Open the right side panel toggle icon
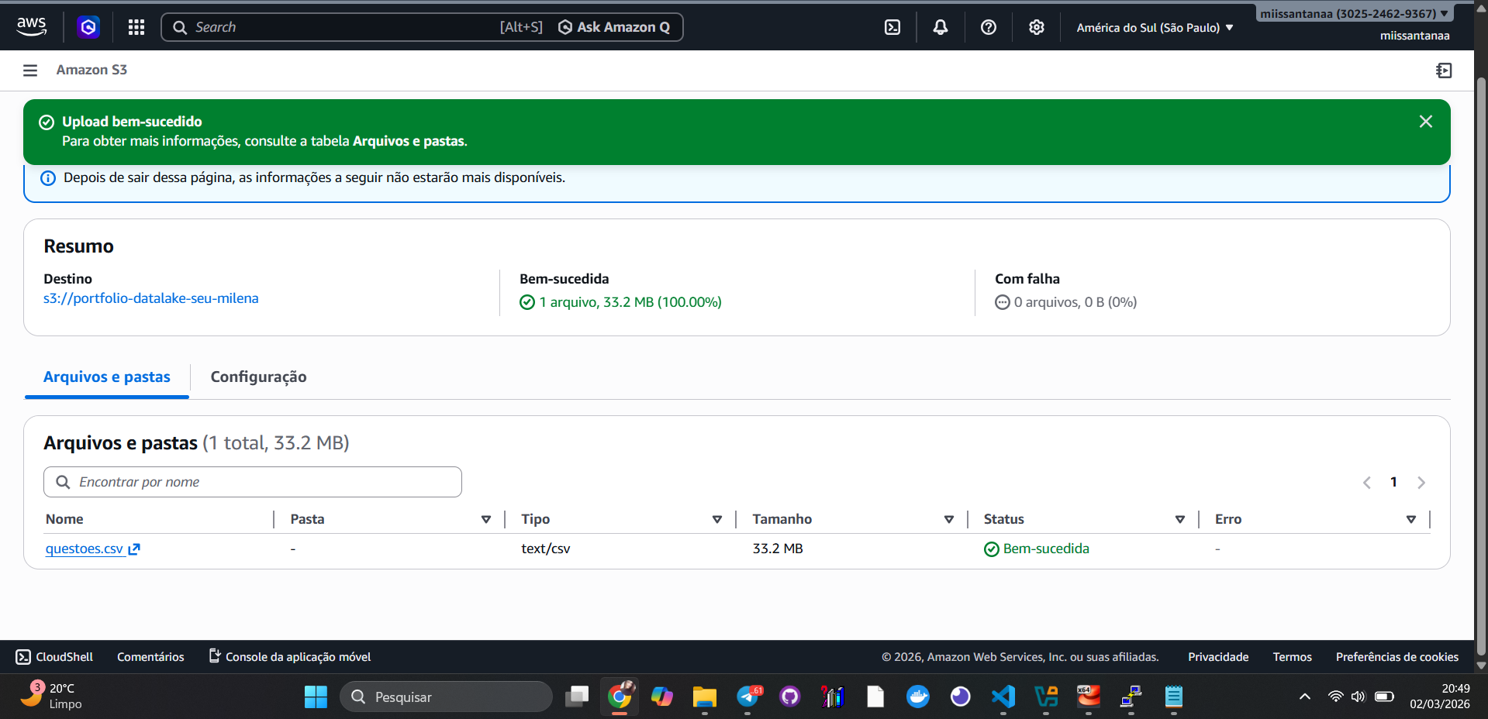 click(x=1444, y=70)
